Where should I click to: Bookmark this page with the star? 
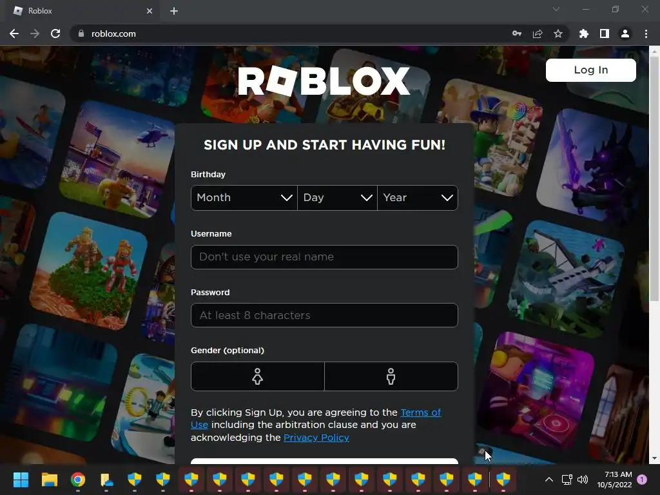[558, 34]
